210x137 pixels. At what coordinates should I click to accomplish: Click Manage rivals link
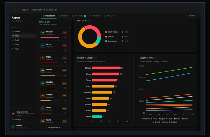tap(54, 128)
